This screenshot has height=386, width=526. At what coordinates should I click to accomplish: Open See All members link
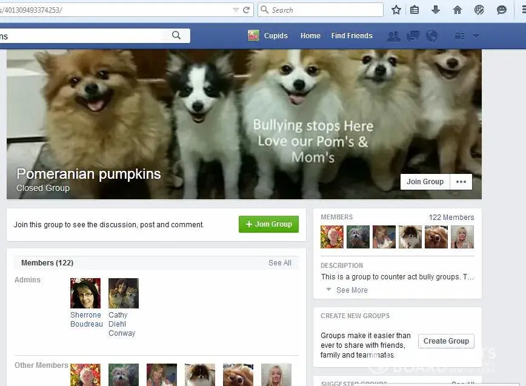tap(279, 263)
